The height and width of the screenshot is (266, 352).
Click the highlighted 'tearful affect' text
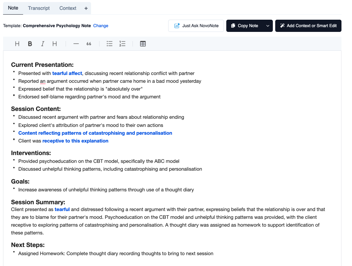[67, 73]
